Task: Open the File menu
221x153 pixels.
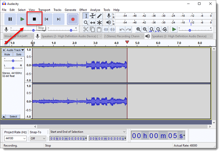Action: pos(4,10)
